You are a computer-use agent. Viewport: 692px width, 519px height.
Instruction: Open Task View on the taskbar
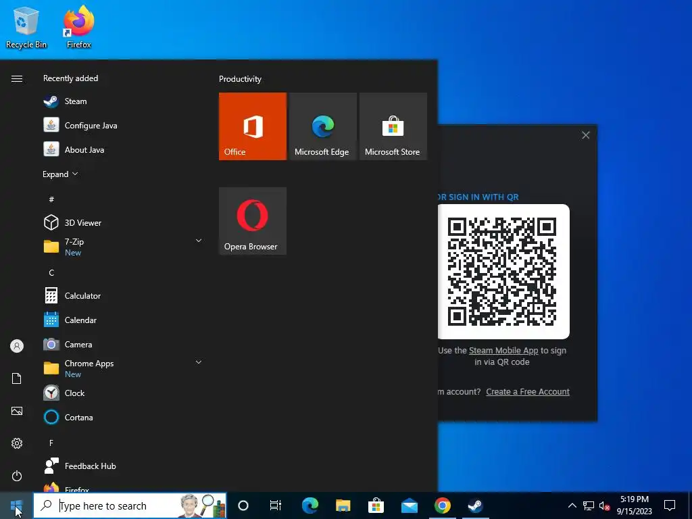point(276,505)
